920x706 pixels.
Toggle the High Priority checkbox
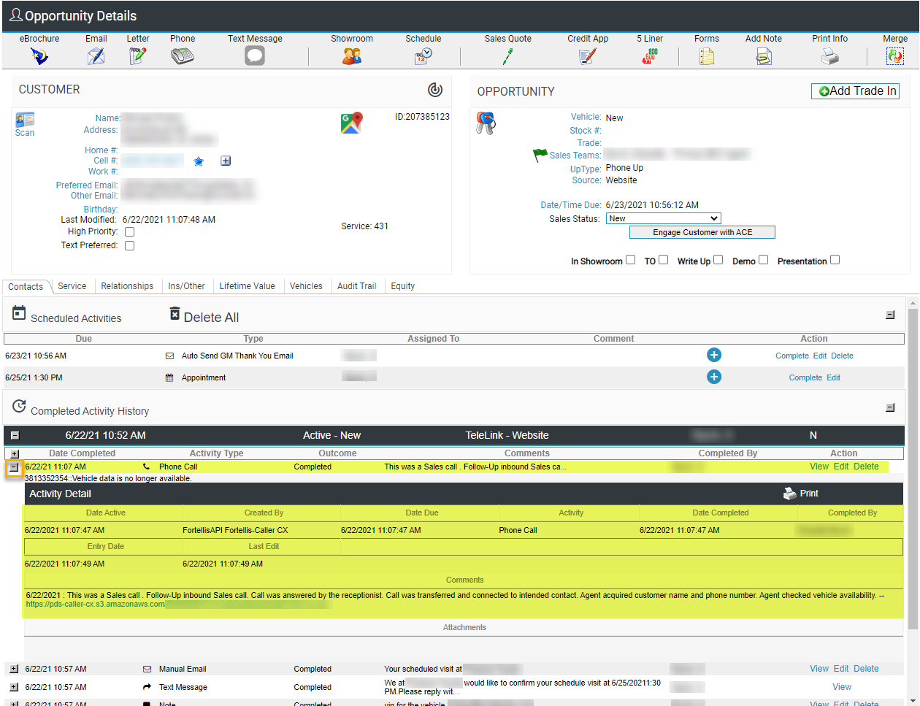[x=129, y=232]
